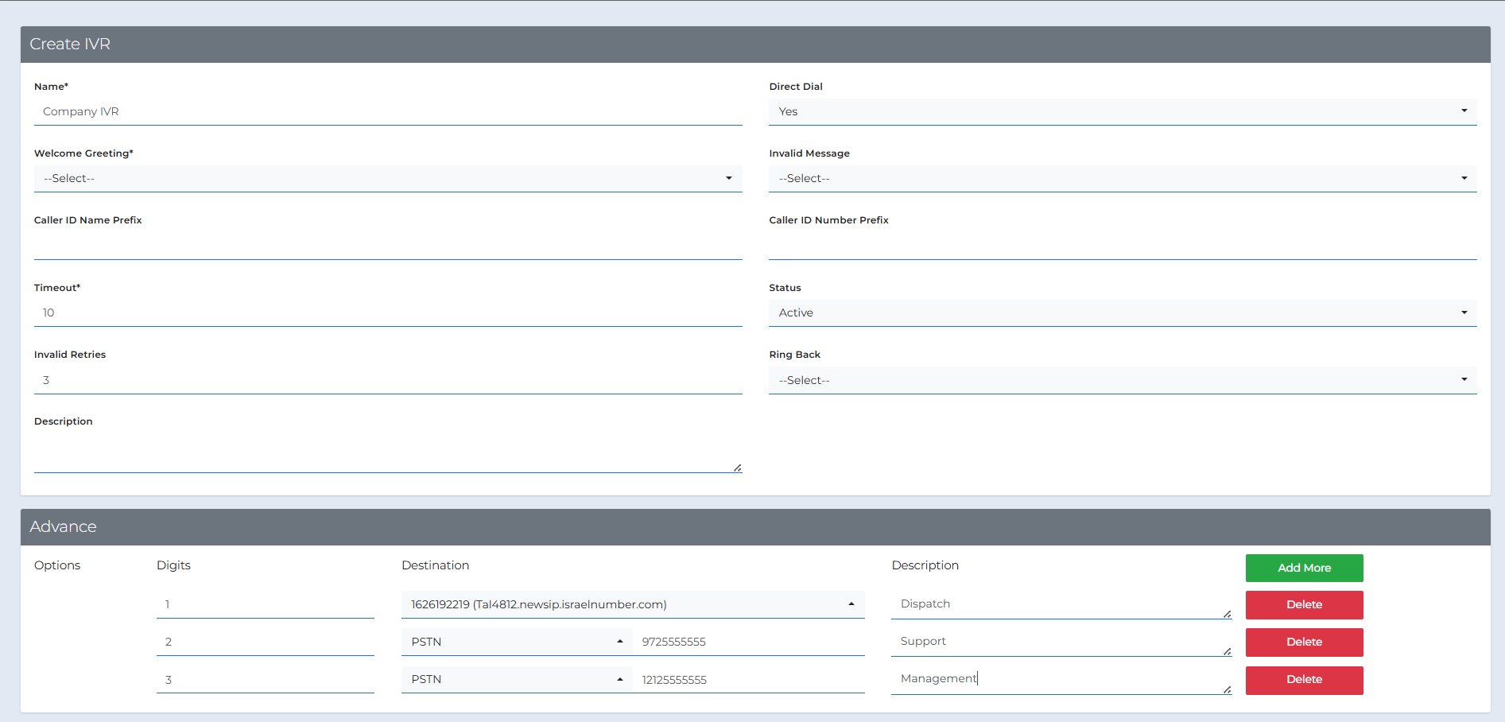
Task: Open PSTN dropdown for digit 2 row
Action: 517,642
